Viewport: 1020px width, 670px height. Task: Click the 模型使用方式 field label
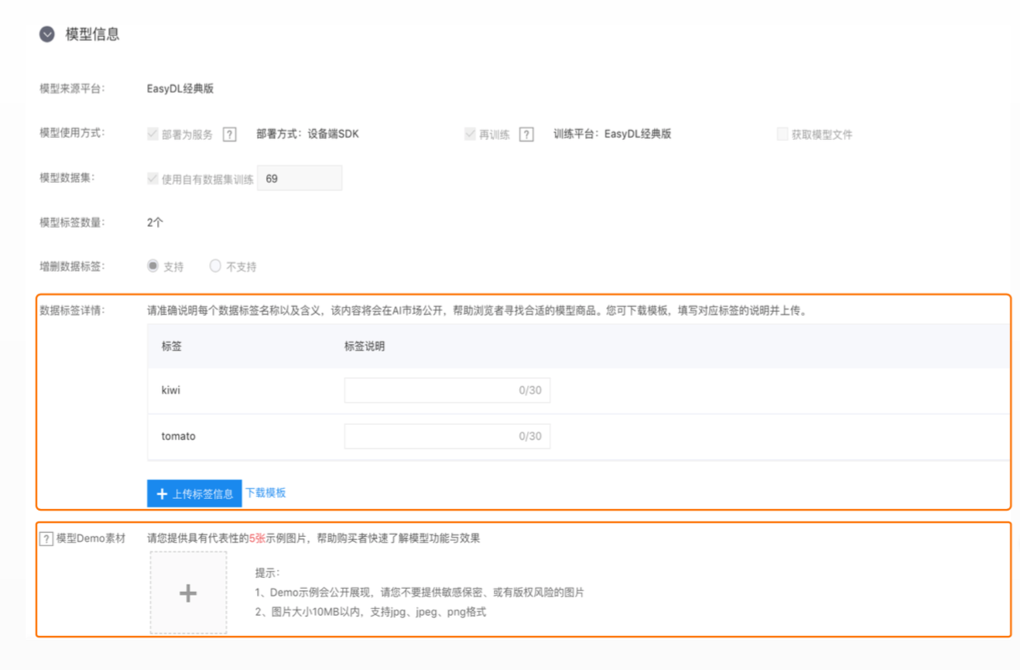tap(73, 133)
